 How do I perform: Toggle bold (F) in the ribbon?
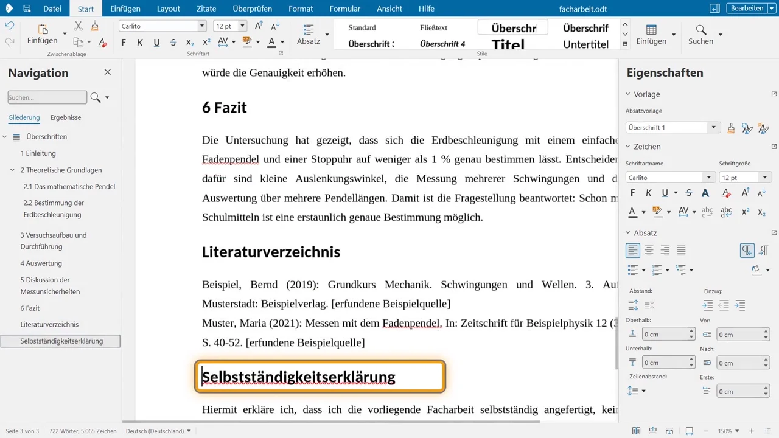(x=124, y=42)
